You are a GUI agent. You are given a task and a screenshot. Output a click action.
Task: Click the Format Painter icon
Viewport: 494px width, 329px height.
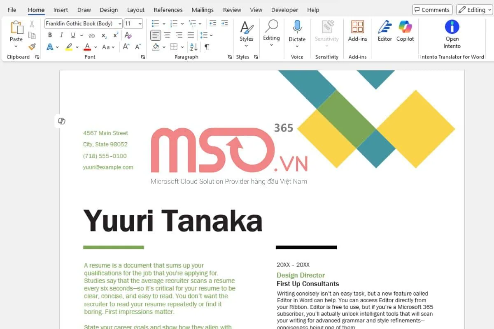32,46
